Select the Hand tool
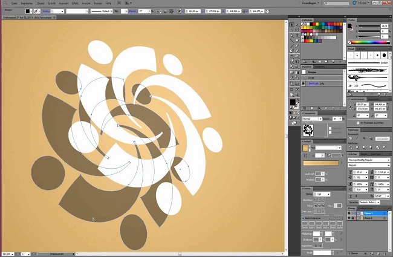This screenshot has height=257, width=393. point(292,95)
